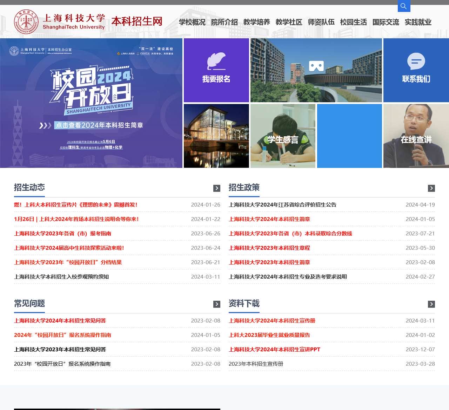The image size is (449, 410).
Task: Open 2024年江苏省综合评价招生公告 link
Action: point(283,205)
